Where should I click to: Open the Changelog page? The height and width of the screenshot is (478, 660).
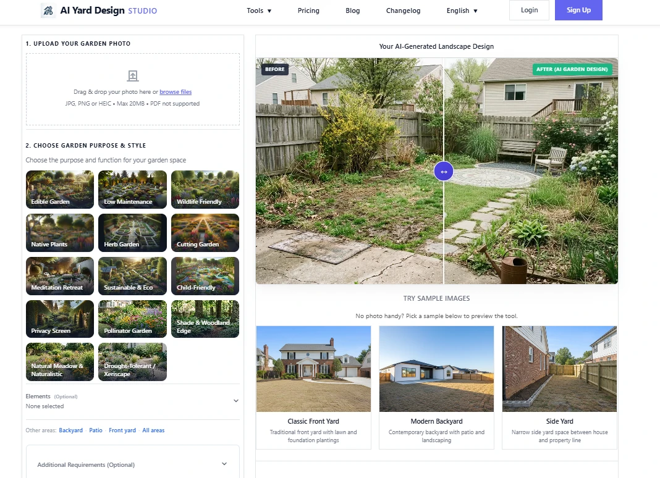coord(404,10)
